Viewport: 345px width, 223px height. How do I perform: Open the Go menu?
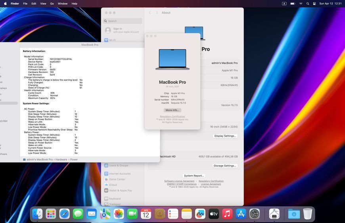point(52,4)
